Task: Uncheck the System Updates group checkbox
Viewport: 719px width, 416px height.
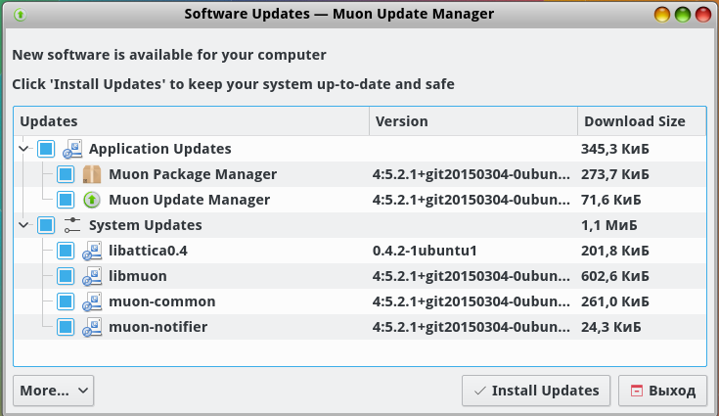Action: click(46, 225)
